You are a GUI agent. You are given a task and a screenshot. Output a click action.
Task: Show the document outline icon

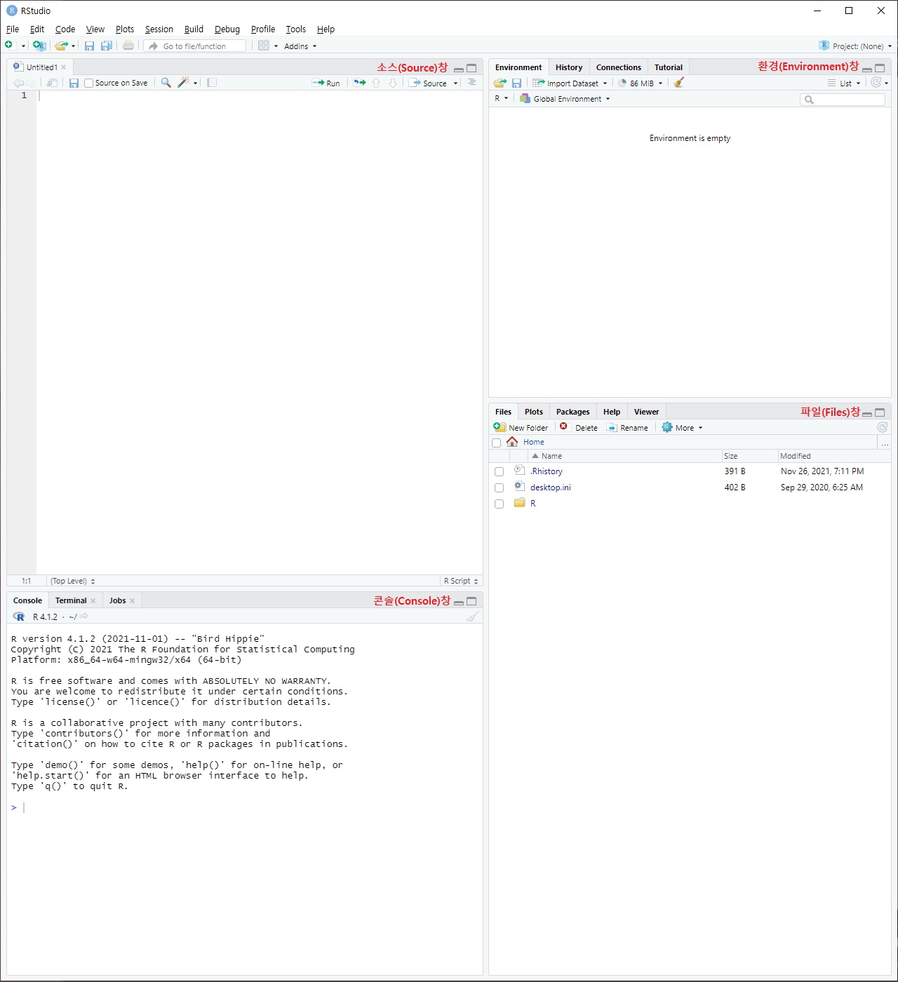click(471, 82)
